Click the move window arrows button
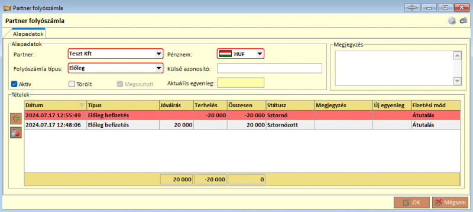The height and width of the screenshot is (212, 473). coord(412,8)
